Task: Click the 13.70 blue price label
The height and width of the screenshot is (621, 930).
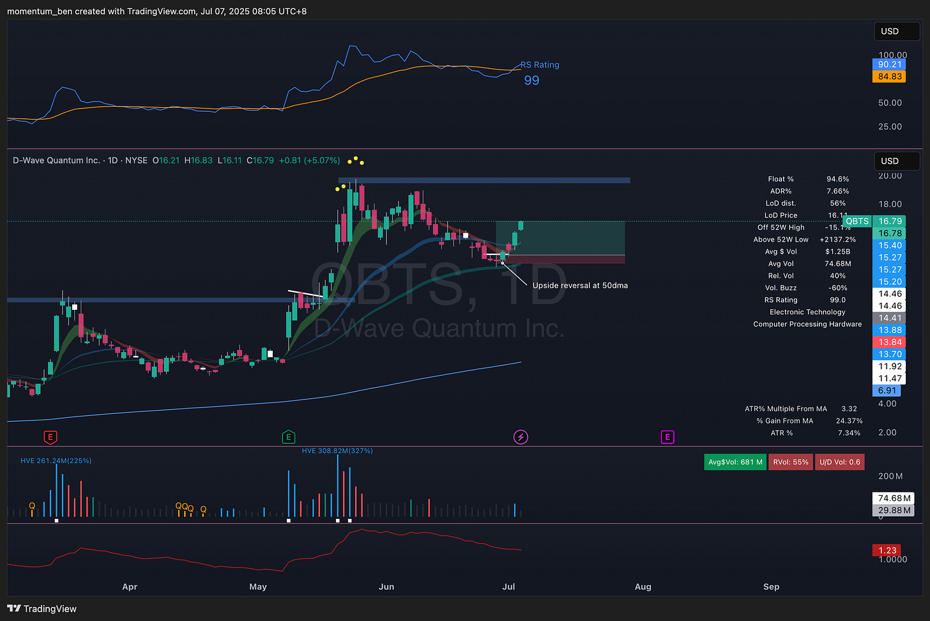Action: click(x=889, y=355)
